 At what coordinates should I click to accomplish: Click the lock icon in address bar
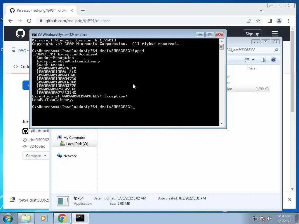point(41,21)
